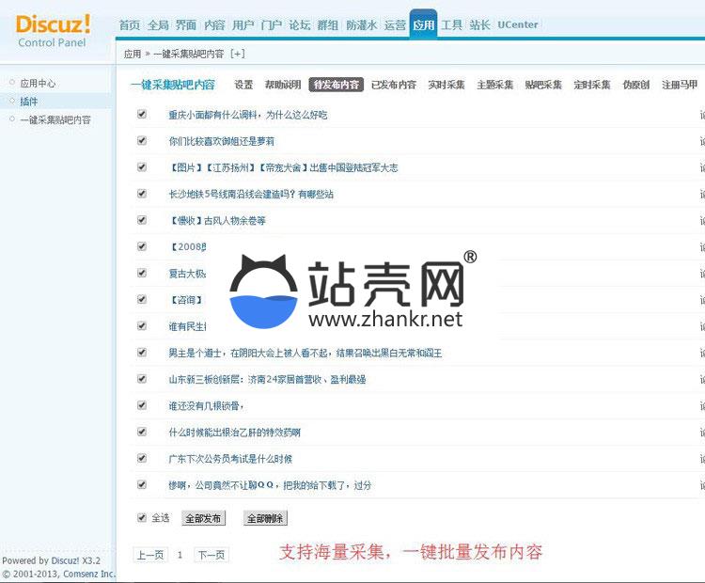Click the [+] icon beside the breadcrumb
The width and height of the screenshot is (705, 583).
tap(237, 55)
